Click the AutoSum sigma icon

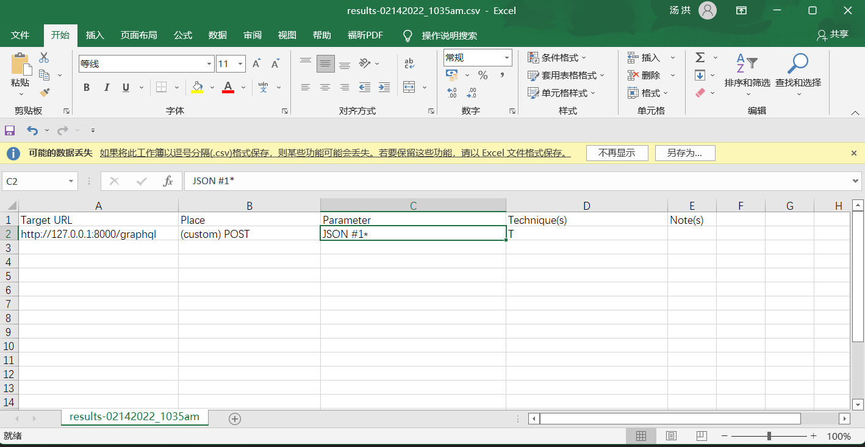(700, 57)
